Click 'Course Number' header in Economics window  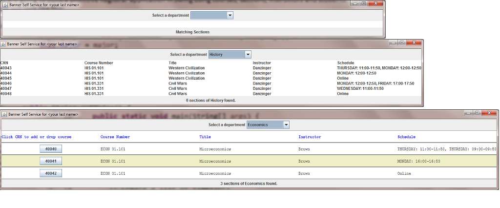[x=115, y=137]
